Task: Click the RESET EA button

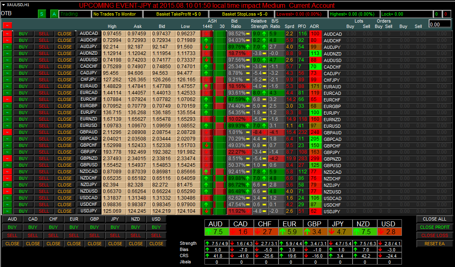Action: pos(434,244)
